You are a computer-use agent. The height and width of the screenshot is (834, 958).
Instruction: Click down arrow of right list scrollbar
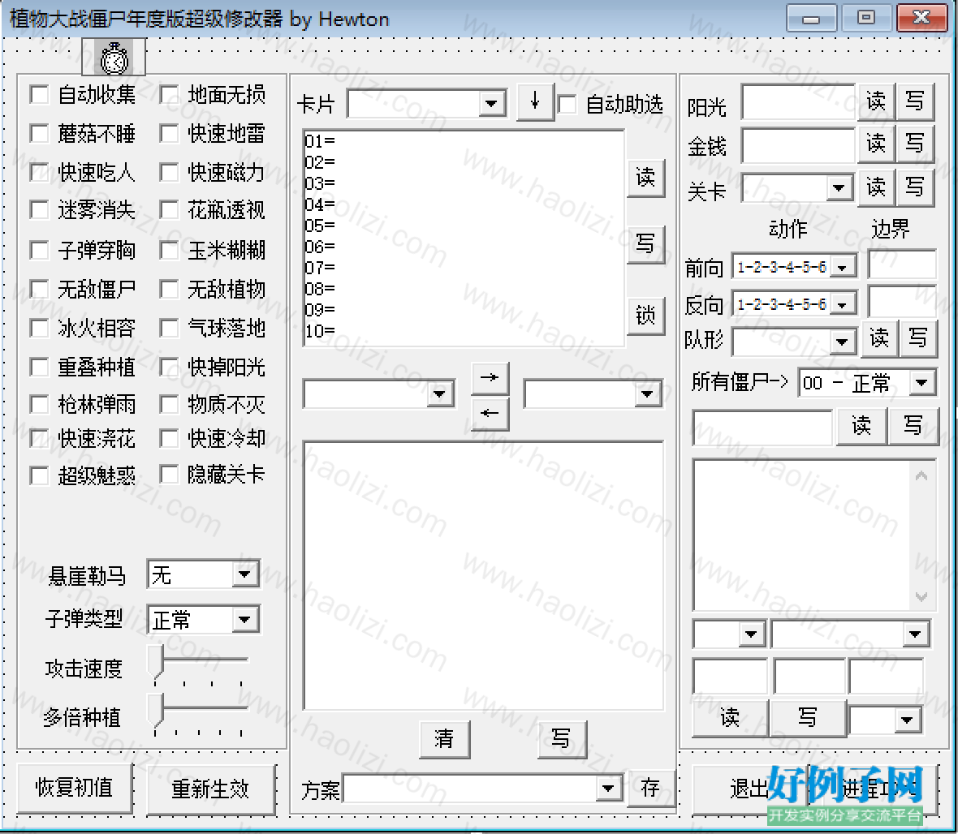pyautogui.click(x=922, y=596)
